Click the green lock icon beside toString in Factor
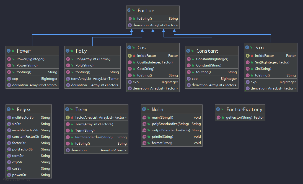The image size is (303, 184). click(133, 18)
